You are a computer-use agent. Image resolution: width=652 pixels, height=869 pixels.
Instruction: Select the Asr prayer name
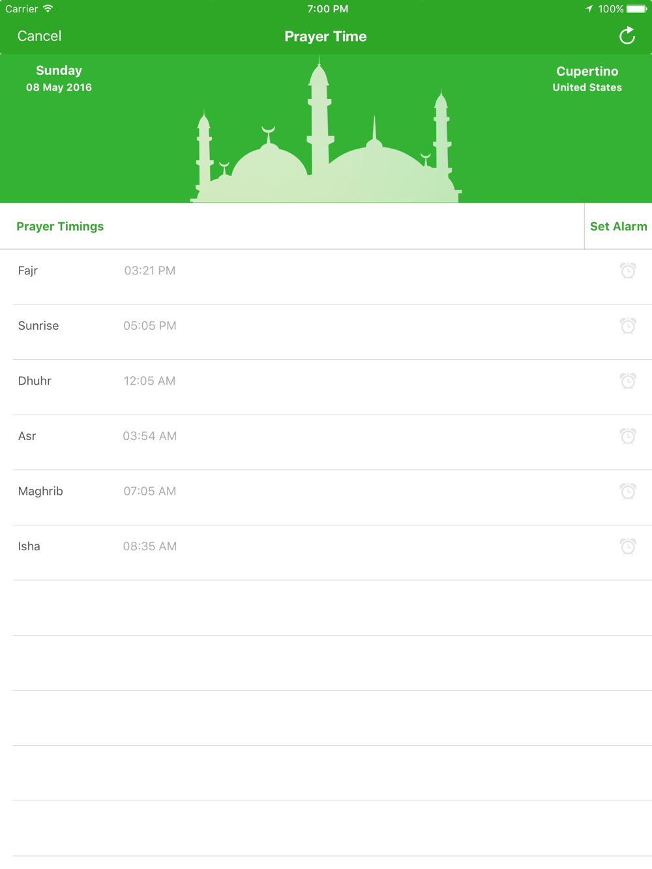[27, 435]
